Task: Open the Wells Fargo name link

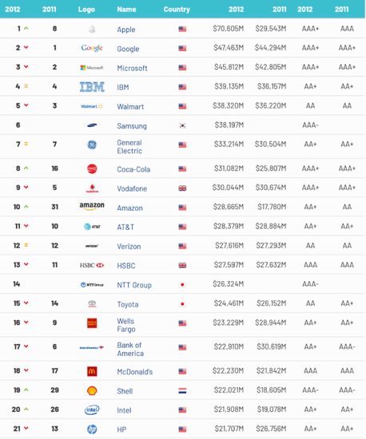Action: [126, 325]
